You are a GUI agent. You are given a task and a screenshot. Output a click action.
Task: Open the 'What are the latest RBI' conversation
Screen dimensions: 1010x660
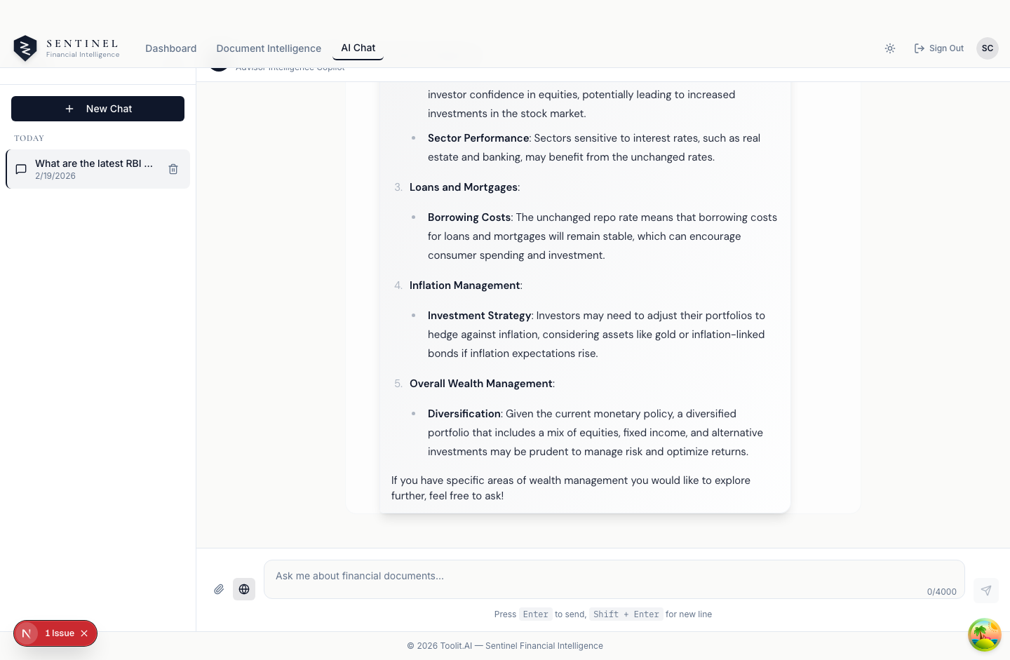[97, 169]
